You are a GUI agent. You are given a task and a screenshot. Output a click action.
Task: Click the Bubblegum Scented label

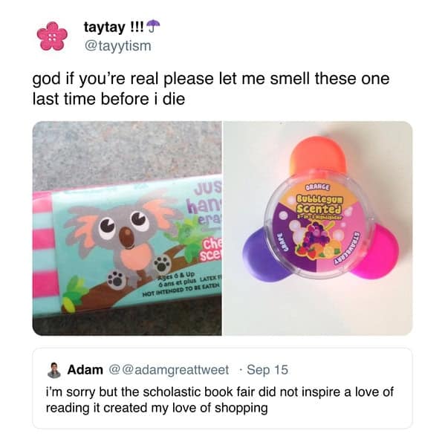click(x=320, y=204)
